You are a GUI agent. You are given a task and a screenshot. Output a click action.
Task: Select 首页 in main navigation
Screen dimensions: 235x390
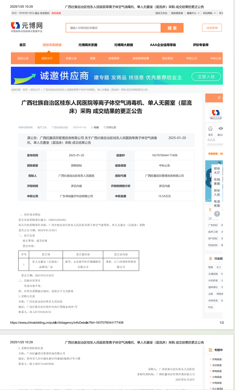click(22, 45)
